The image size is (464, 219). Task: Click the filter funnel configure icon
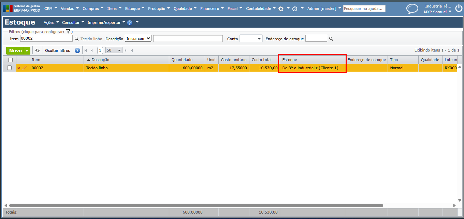pos(68,31)
